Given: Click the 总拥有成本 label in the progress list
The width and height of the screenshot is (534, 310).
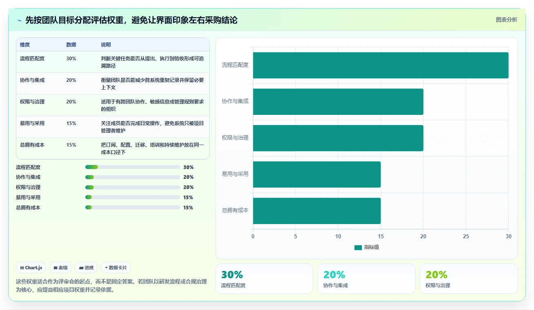Looking at the screenshot, I should [x=28, y=207].
